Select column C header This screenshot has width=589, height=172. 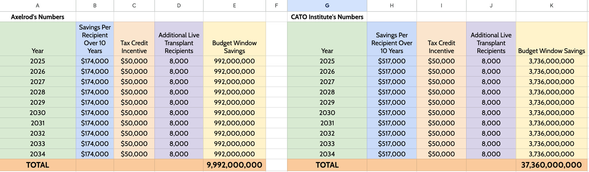(x=134, y=5)
